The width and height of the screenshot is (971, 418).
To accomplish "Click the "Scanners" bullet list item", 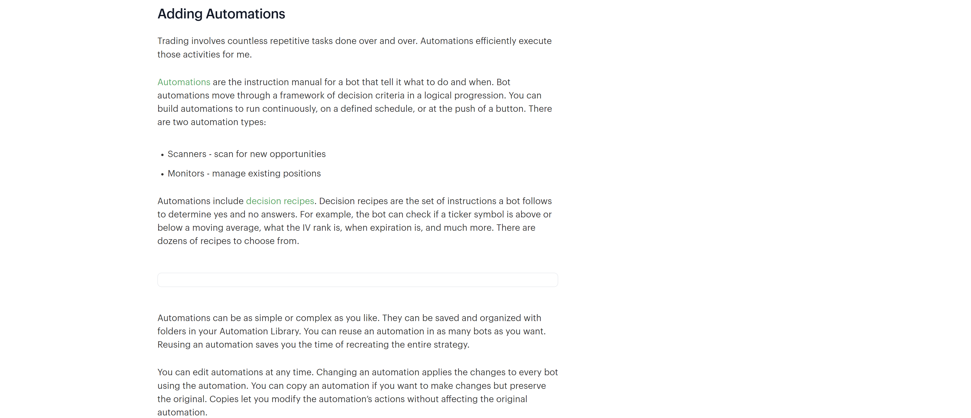I will point(246,154).
